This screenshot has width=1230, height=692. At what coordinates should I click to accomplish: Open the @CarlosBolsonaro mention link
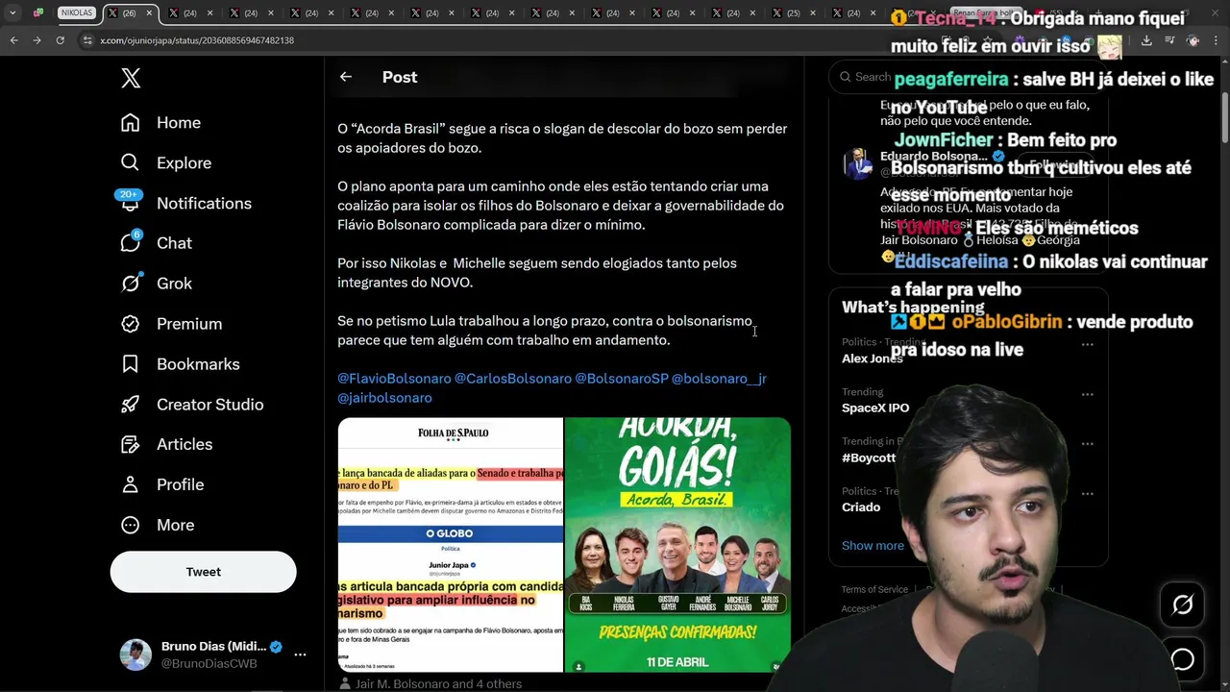point(513,379)
